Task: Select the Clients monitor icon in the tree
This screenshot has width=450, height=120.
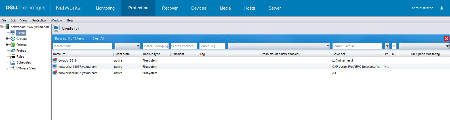Action: pyautogui.click(x=13, y=33)
